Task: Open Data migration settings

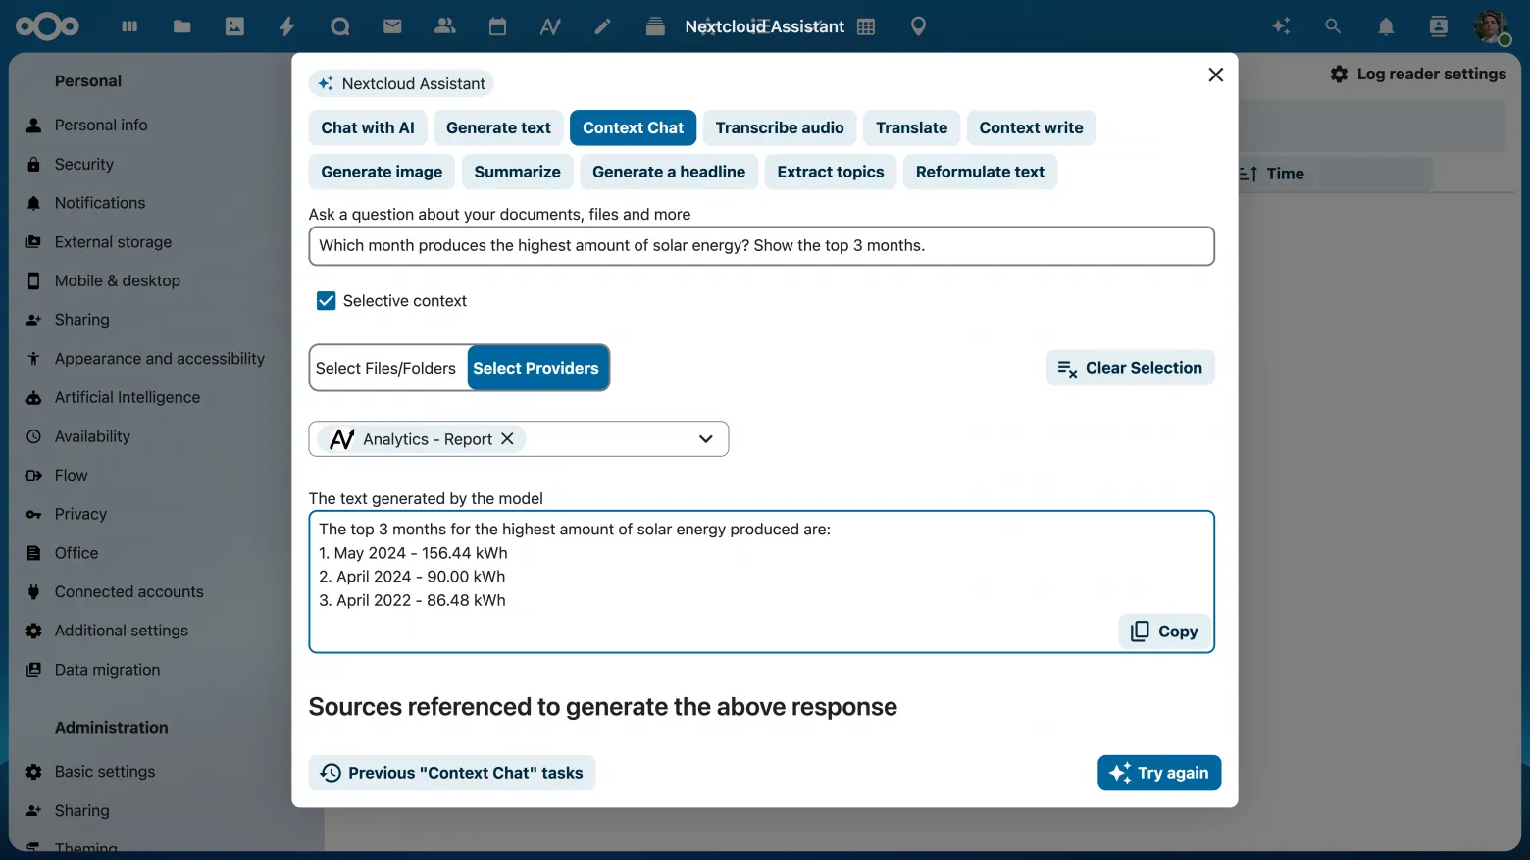Action: coord(107,670)
